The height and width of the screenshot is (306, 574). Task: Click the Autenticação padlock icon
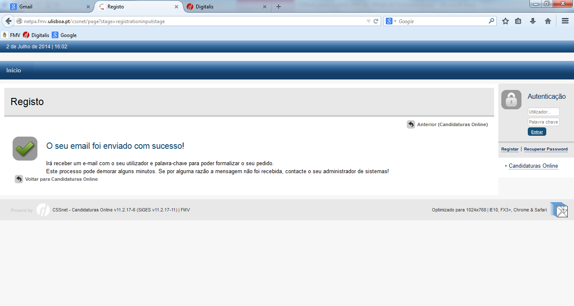point(511,100)
